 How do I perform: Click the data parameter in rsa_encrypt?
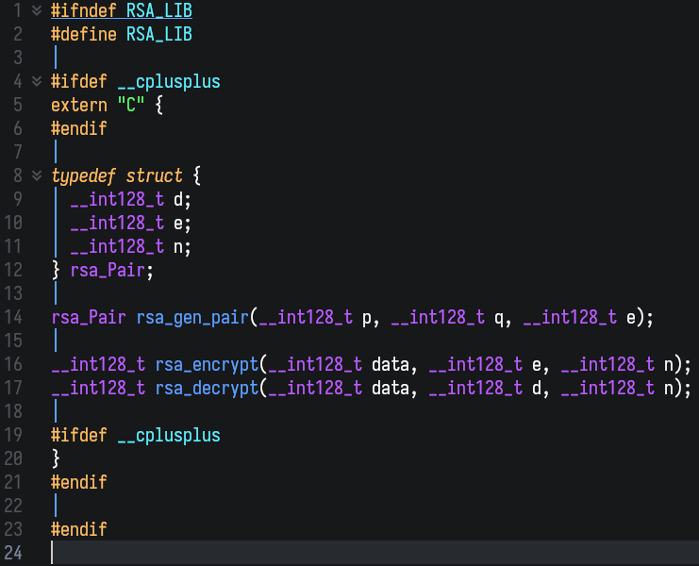391,364
